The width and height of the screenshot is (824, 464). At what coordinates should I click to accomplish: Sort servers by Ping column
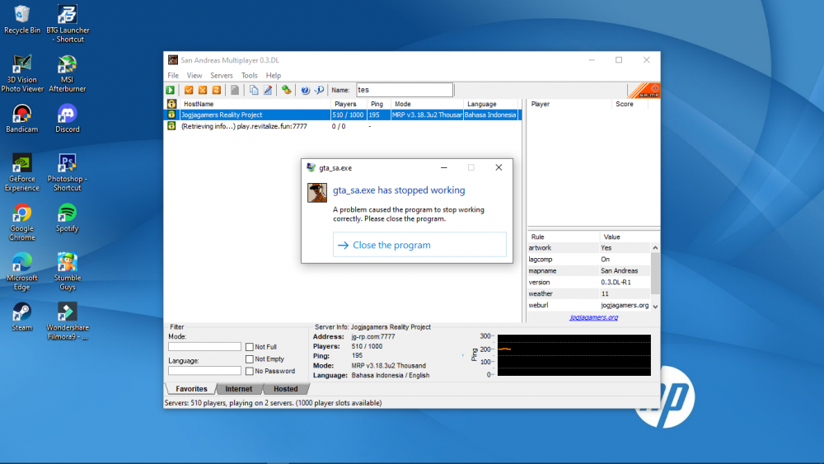coord(378,104)
